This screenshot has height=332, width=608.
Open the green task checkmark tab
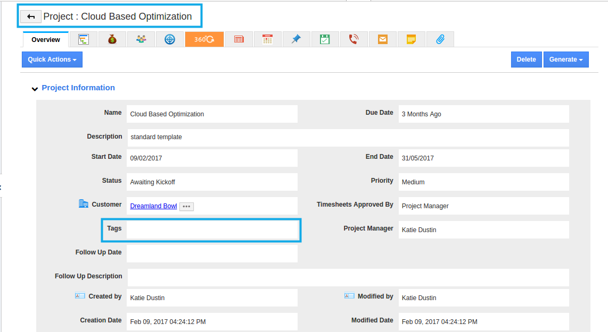click(325, 39)
